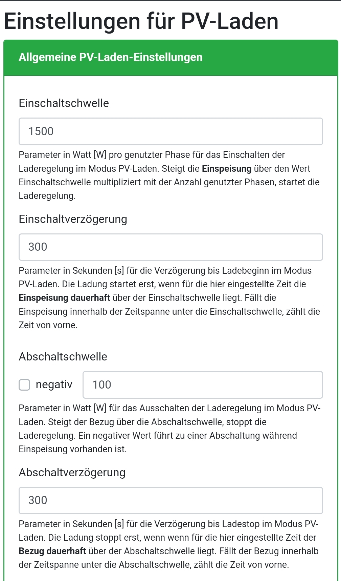
Task: Click the Einschaltverzögerung input showing 300
Action: click(x=170, y=247)
